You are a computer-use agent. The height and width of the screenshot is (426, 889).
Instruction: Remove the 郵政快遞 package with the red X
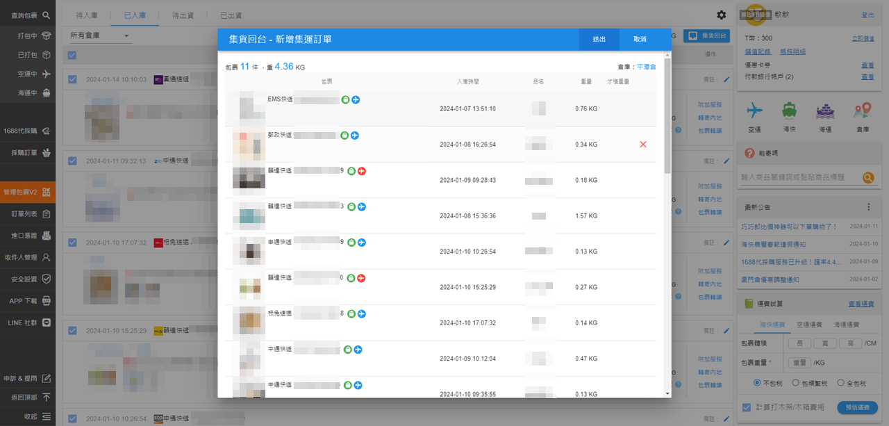click(x=643, y=145)
